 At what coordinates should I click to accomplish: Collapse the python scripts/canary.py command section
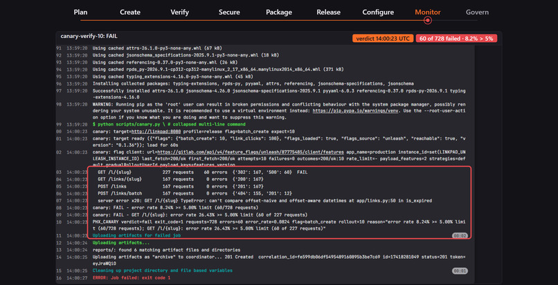[x=169, y=125]
